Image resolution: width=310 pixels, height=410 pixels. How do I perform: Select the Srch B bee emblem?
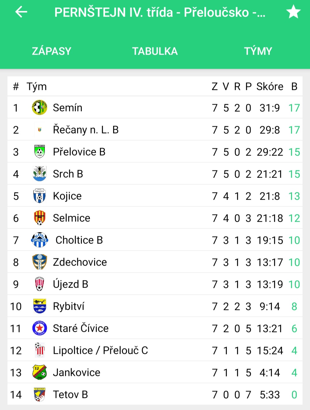coord(40,174)
